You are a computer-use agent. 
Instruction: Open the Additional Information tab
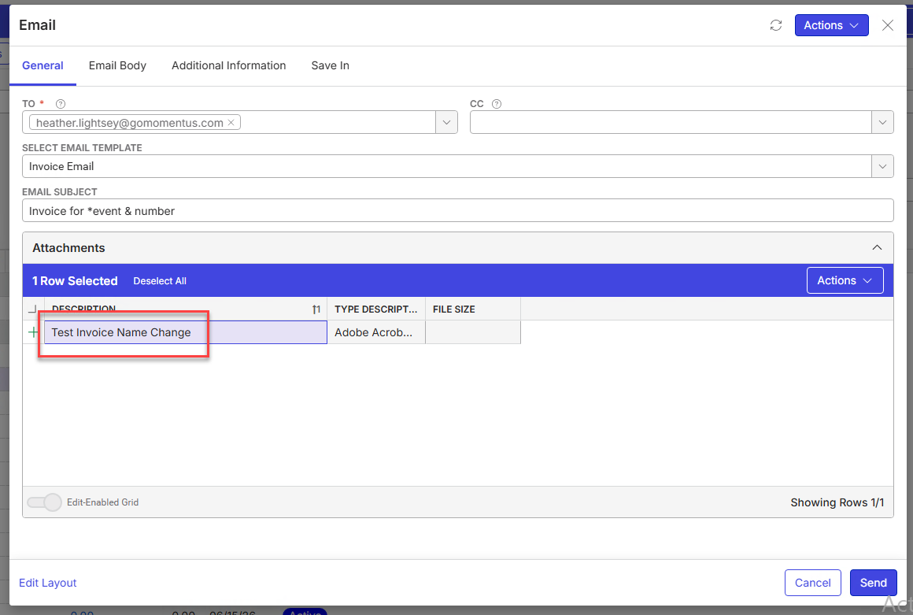(228, 65)
